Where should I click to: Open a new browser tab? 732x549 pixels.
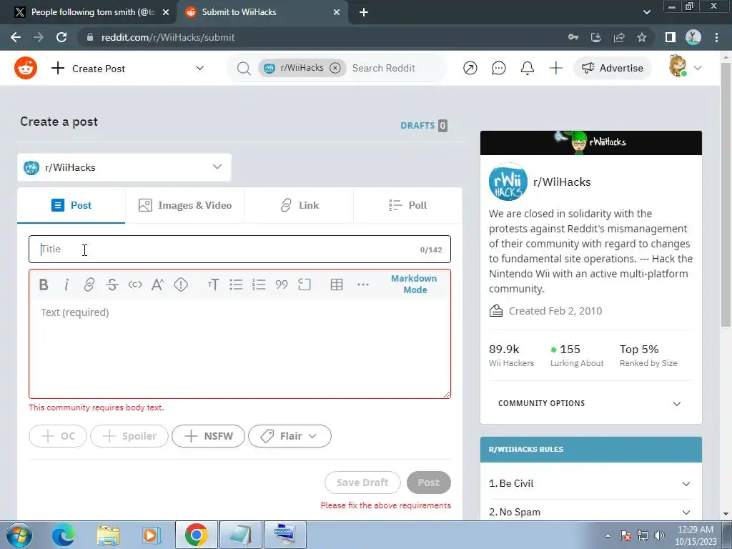[x=364, y=12]
